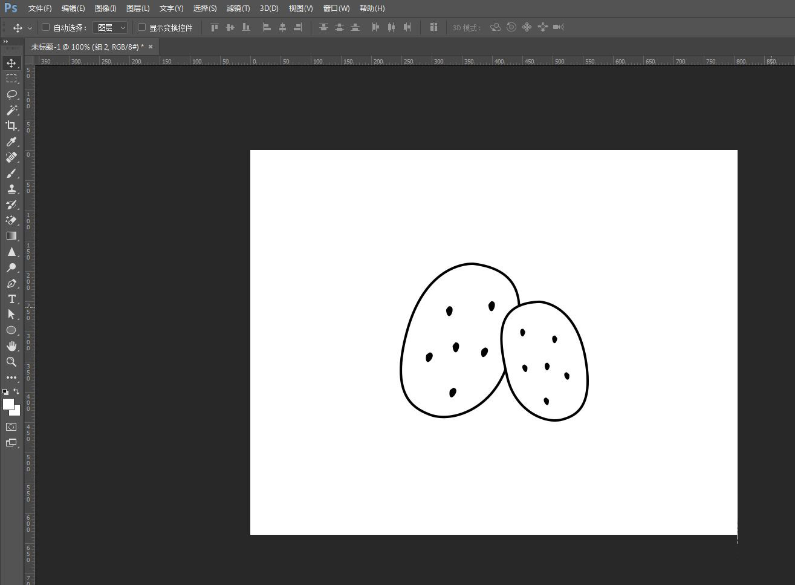Open the 滤镜(T) menu
The image size is (795, 585).
238,8
